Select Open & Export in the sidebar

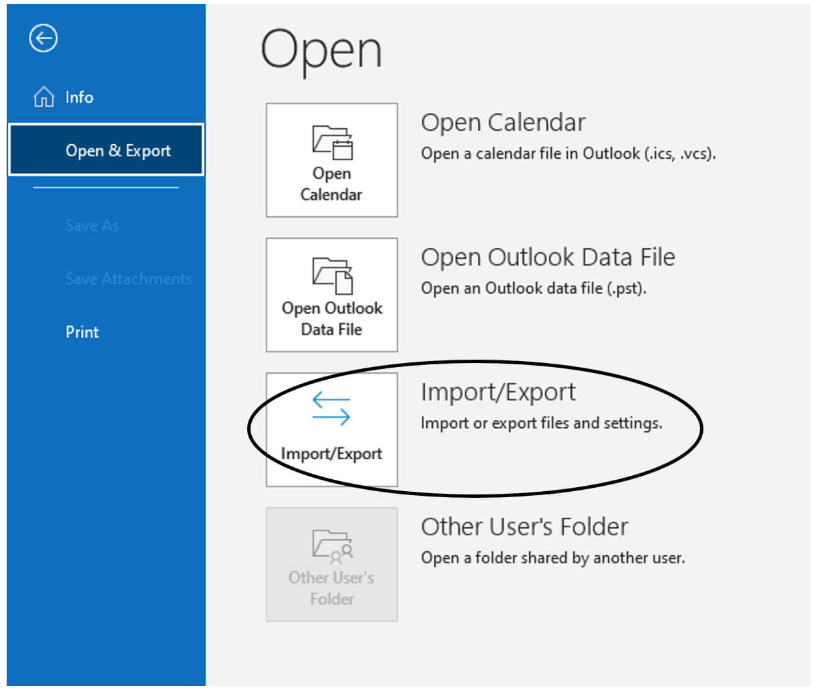coord(118,150)
